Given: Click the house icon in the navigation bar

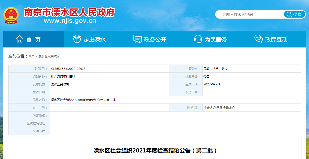Looking at the screenshot, I should tap(19, 39).
